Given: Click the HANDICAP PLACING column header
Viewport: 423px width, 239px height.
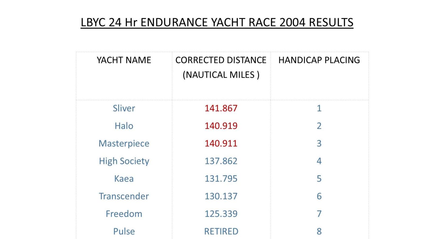Looking at the screenshot, I should pyautogui.click(x=319, y=60).
